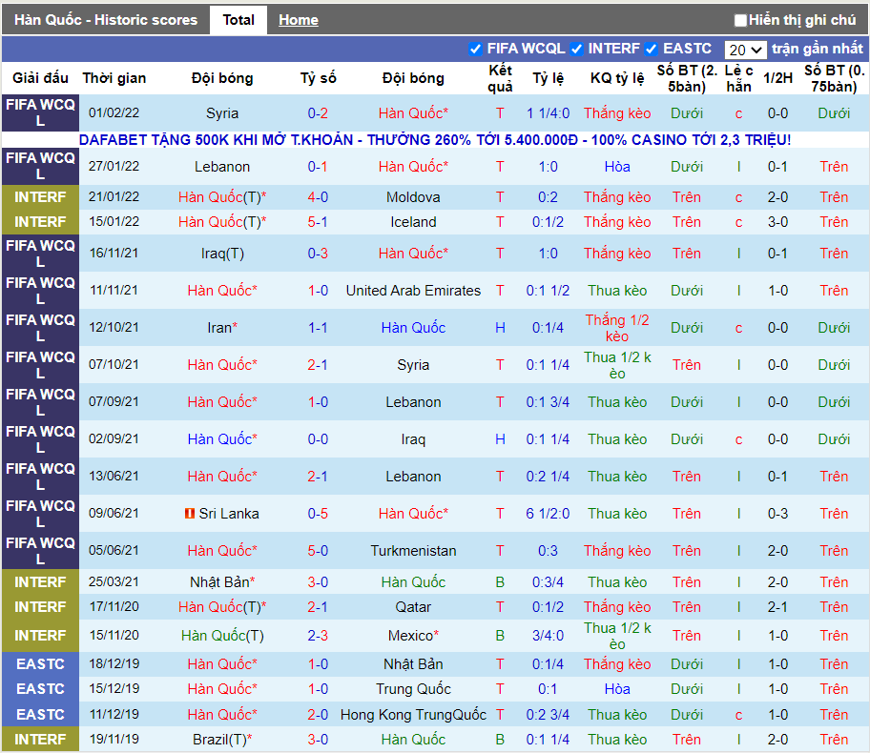
Task: Click Qatar team name
Action: 413,607
